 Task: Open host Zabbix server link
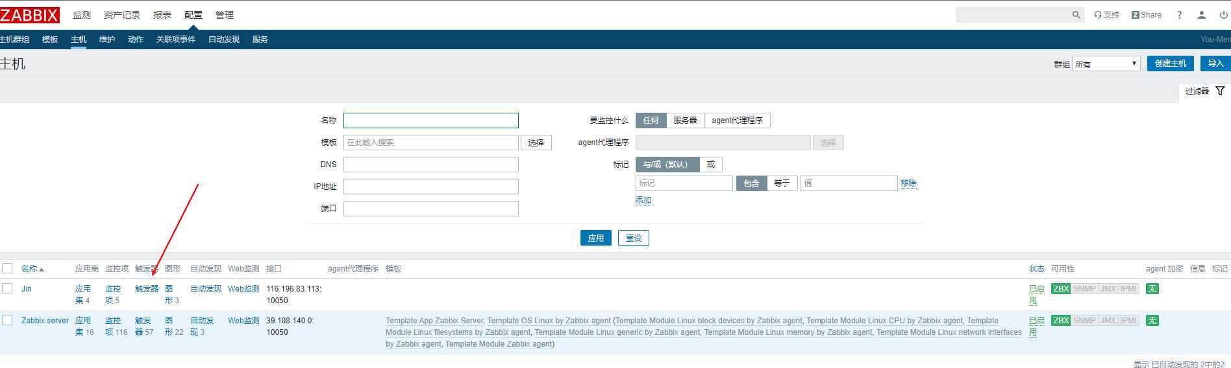pyautogui.click(x=45, y=321)
